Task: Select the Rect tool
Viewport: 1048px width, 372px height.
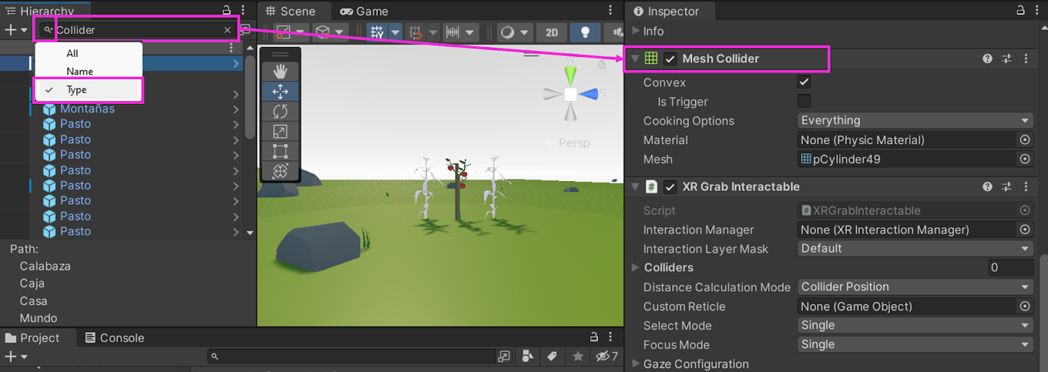Action: tap(280, 151)
